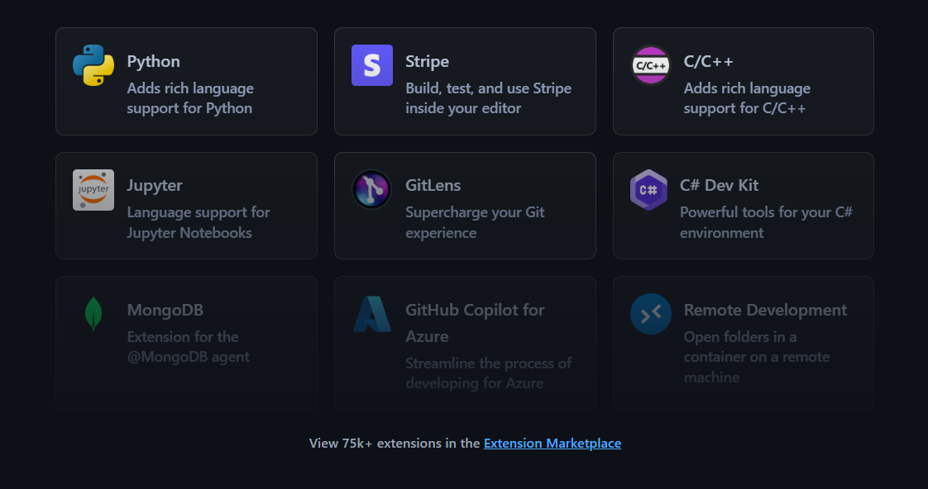Open GitHub Copilot for Azure title
Screen dimensions: 928x489
(x=475, y=323)
